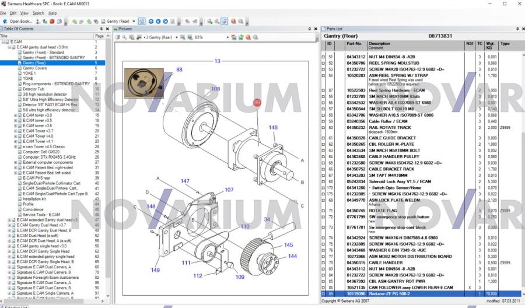Open the 83% zoom level dropdown

click(226, 37)
